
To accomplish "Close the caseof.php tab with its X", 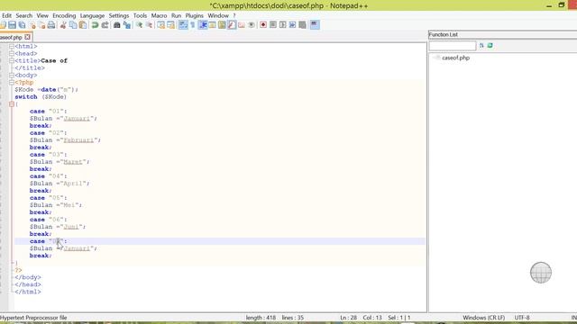I will pos(27,37).
